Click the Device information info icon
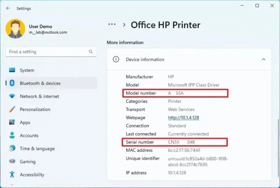Screen dimensions: 280x188 click(x=116, y=59)
